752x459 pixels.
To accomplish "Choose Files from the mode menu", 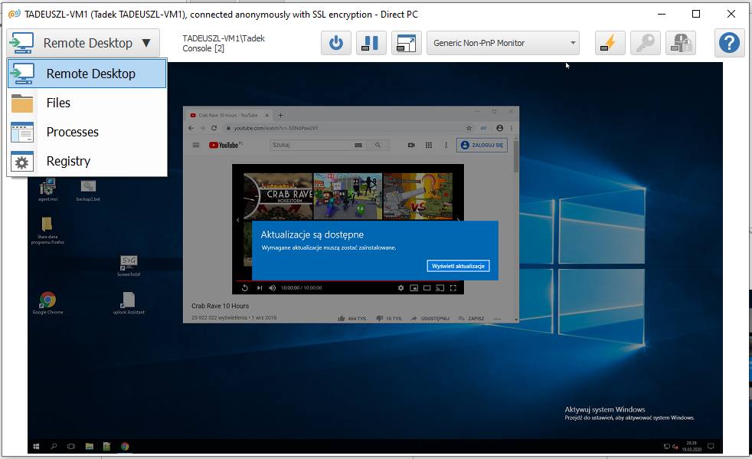I will coord(58,103).
